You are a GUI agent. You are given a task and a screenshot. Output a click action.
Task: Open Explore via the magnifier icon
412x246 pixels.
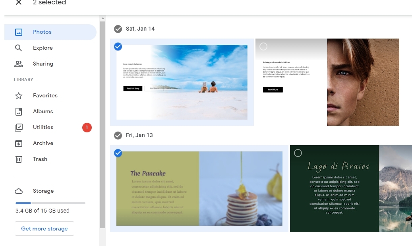[19, 48]
